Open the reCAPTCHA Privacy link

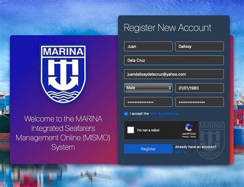[185, 137]
